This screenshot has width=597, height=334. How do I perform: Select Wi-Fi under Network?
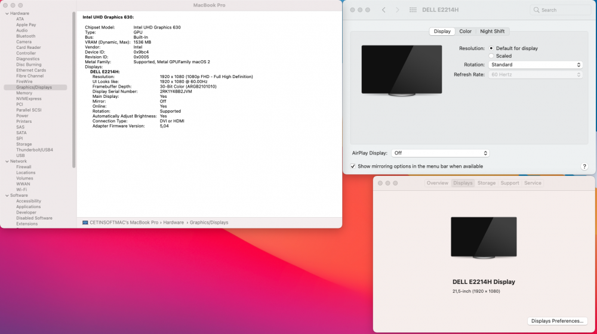[x=21, y=190]
